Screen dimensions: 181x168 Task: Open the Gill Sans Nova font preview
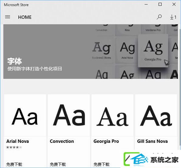(156, 115)
